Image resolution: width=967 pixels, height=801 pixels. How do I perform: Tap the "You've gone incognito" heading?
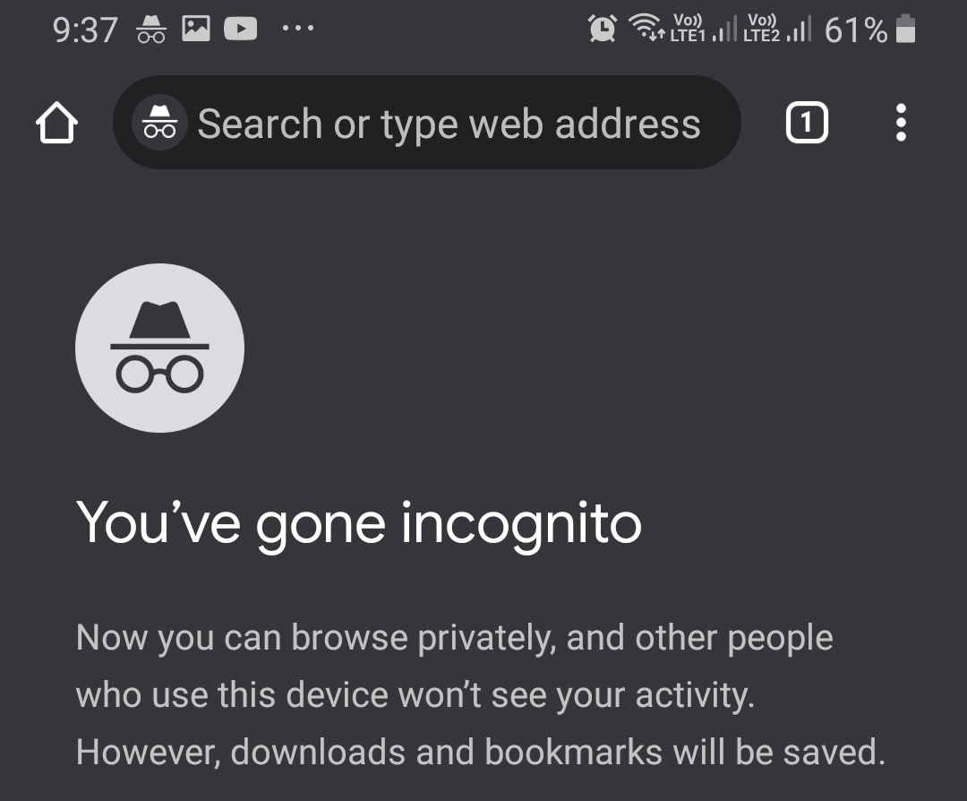[359, 521]
